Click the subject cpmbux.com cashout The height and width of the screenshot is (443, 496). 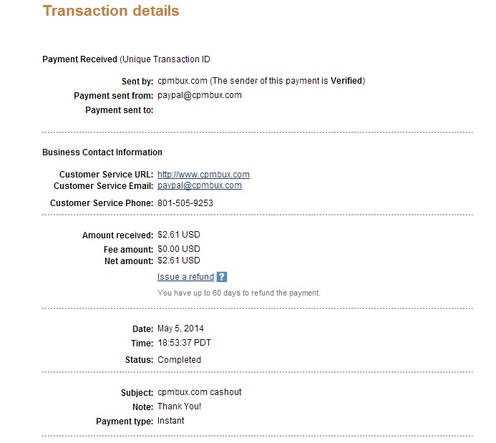click(x=200, y=392)
